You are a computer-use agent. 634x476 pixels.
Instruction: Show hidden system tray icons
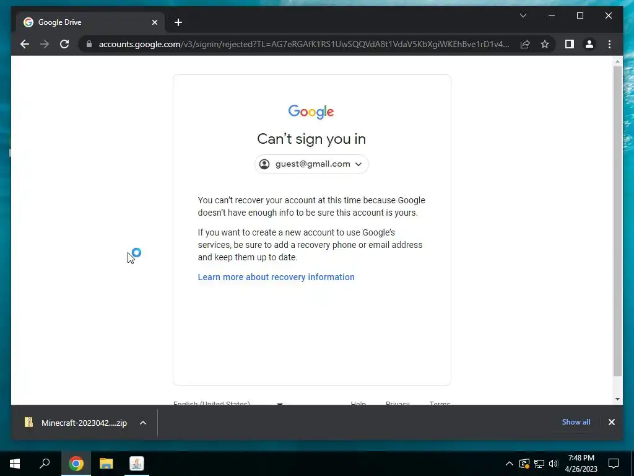tap(509, 464)
